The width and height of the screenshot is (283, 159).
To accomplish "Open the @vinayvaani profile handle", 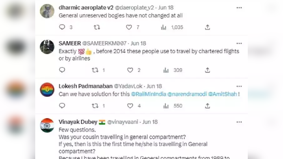I will click(x=123, y=122).
